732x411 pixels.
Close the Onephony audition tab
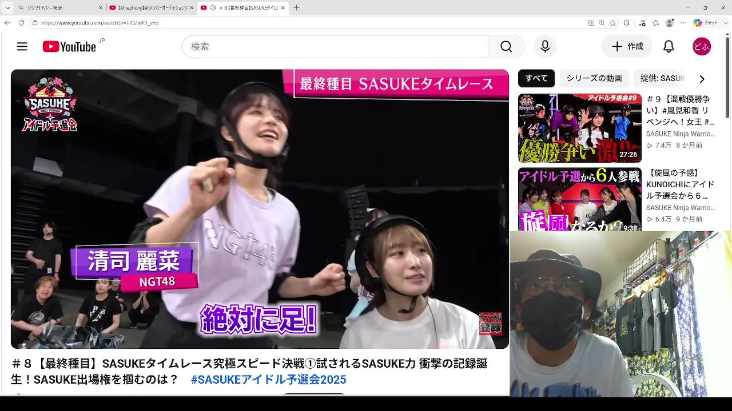(192, 8)
